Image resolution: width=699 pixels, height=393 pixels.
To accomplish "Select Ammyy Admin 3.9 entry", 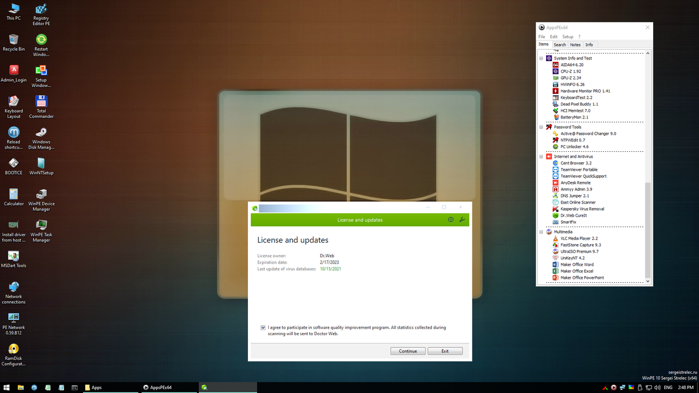I will click(x=572, y=189).
